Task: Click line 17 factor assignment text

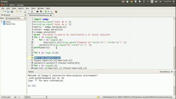Action: 53,61
